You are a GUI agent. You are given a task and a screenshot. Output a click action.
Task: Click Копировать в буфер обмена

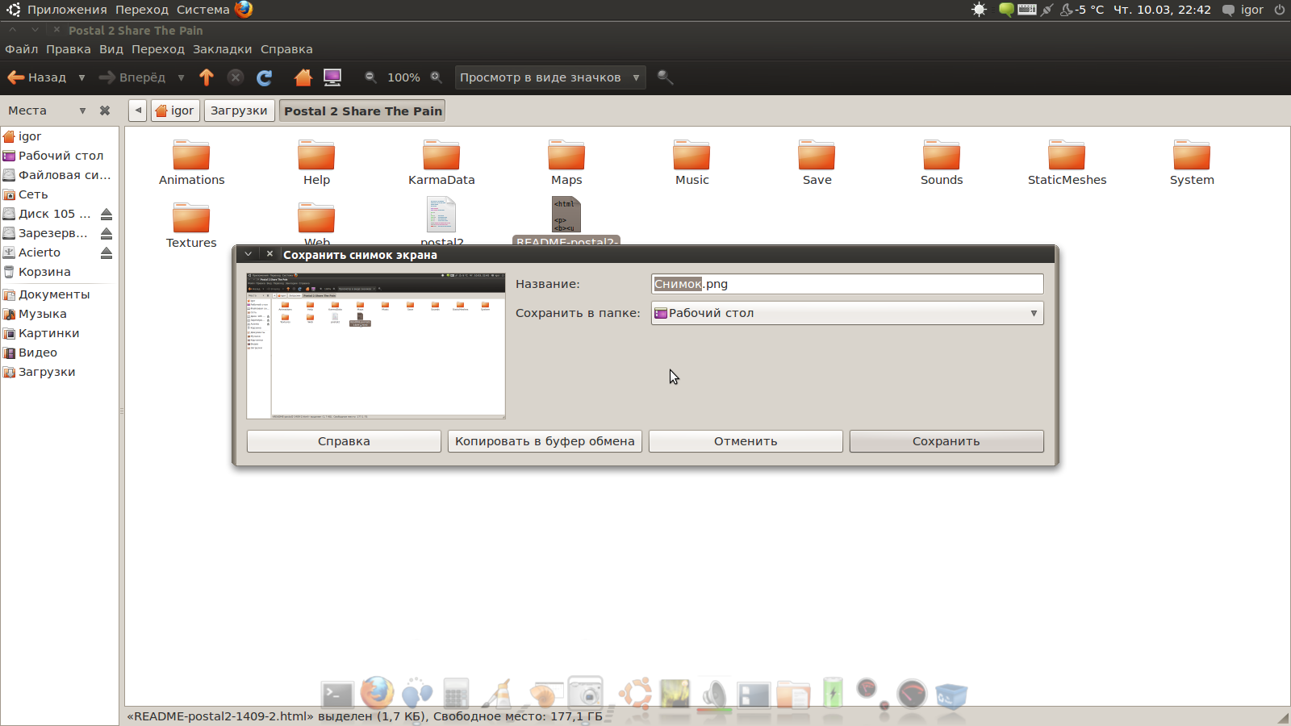coord(545,441)
